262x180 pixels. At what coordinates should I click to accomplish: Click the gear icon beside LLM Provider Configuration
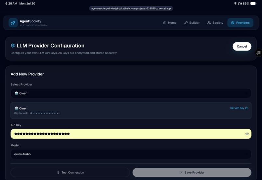tap(13, 46)
